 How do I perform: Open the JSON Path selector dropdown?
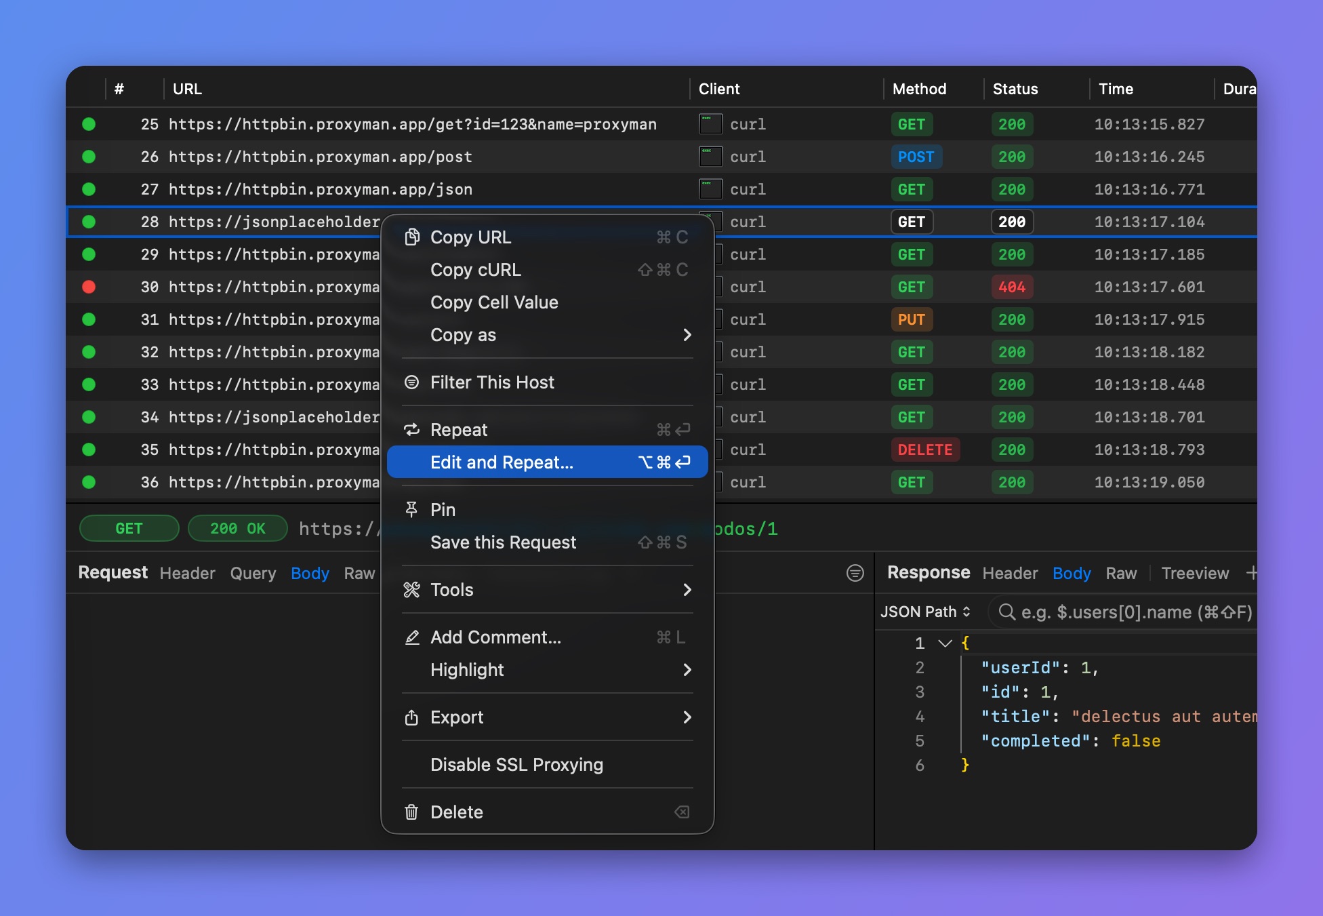[x=925, y=612]
